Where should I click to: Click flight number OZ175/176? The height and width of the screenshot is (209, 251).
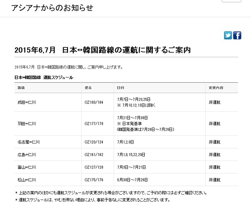pos(94,180)
